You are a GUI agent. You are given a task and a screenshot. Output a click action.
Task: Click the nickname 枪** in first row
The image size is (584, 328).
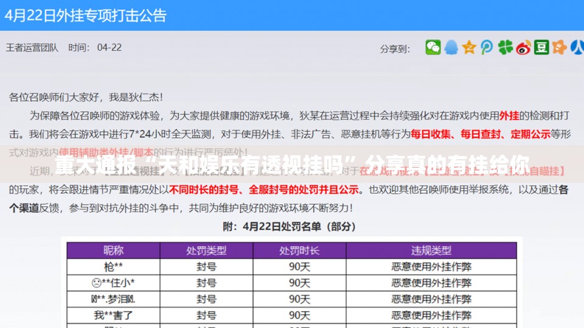click(113, 267)
